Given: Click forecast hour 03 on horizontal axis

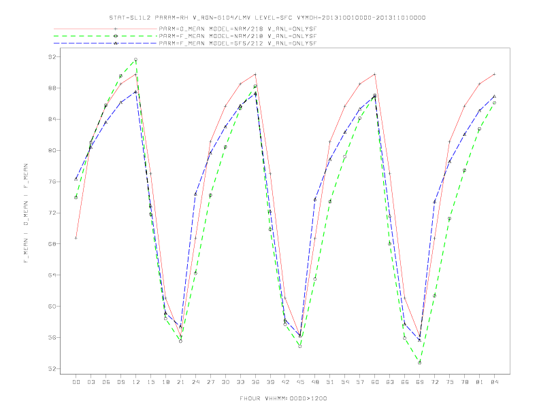Looking at the screenshot, I should click(x=91, y=382).
